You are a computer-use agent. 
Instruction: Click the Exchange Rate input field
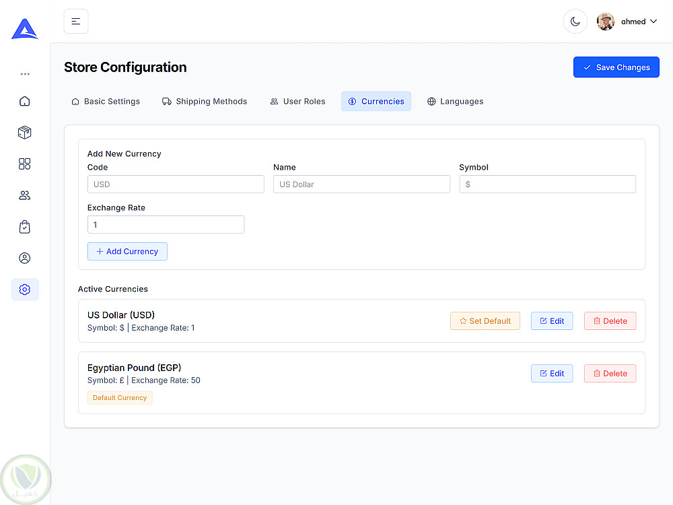pos(166,225)
